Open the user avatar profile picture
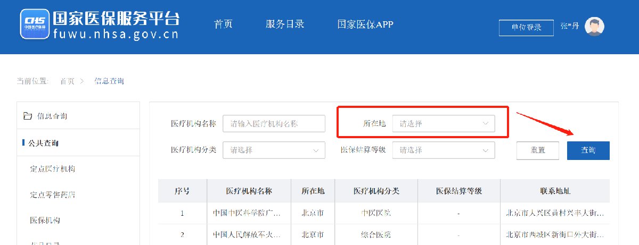 click(x=594, y=27)
